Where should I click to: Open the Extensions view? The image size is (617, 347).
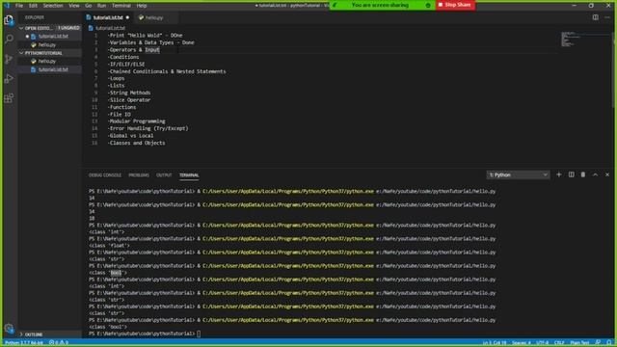[9, 98]
